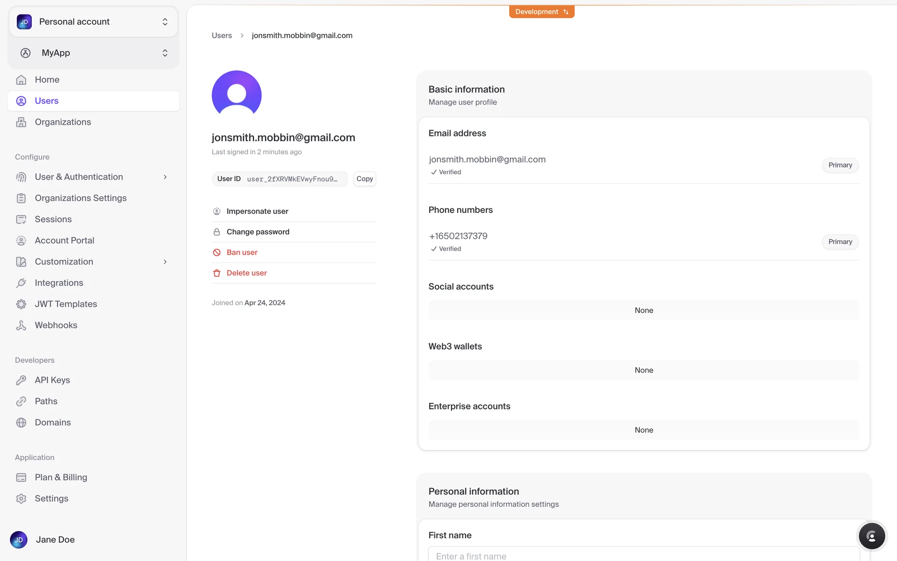Click the API Keys key icon
897x561 pixels.
(x=21, y=380)
